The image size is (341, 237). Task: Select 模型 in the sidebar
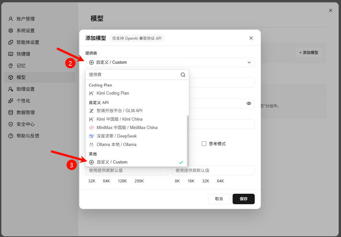click(40, 77)
